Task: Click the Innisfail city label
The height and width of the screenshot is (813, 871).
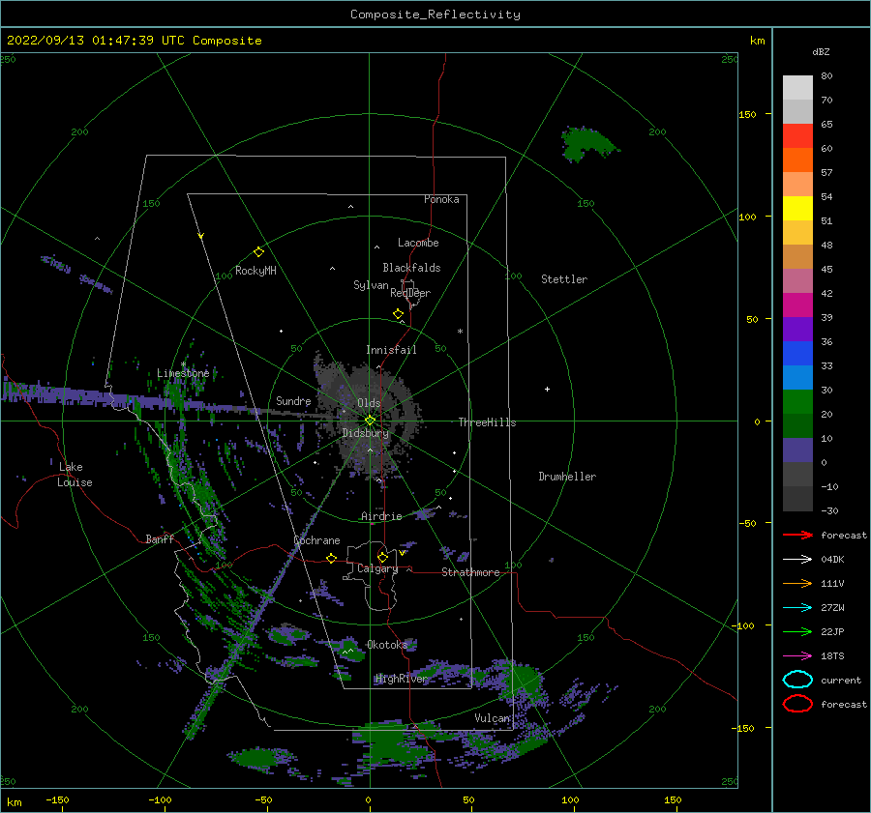Action: coord(391,350)
